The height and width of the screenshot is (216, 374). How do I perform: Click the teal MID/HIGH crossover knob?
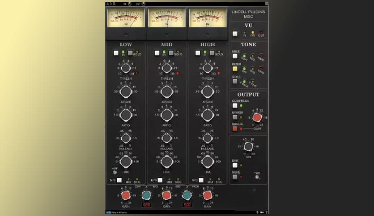coord(187,195)
